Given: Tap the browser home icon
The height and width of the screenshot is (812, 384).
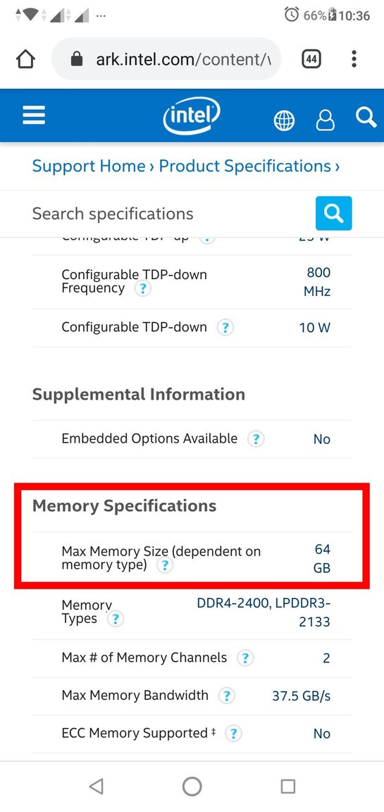Looking at the screenshot, I should pos(26,59).
